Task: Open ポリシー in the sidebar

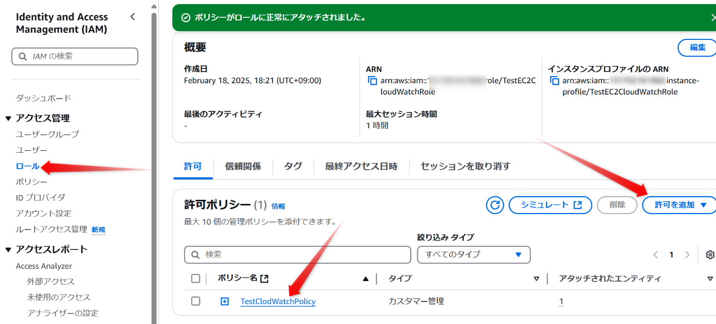Action: click(32, 182)
